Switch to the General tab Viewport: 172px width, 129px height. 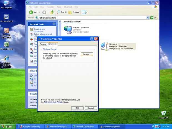coord(43,44)
